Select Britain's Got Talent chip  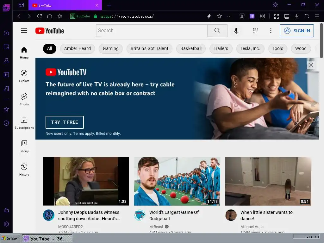pos(149,48)
